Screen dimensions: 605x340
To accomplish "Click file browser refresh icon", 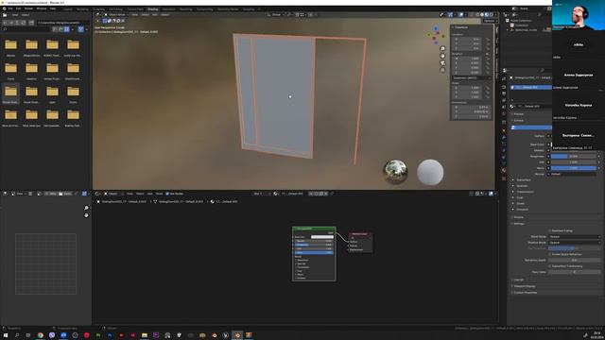I will click(x=23, y=23).
